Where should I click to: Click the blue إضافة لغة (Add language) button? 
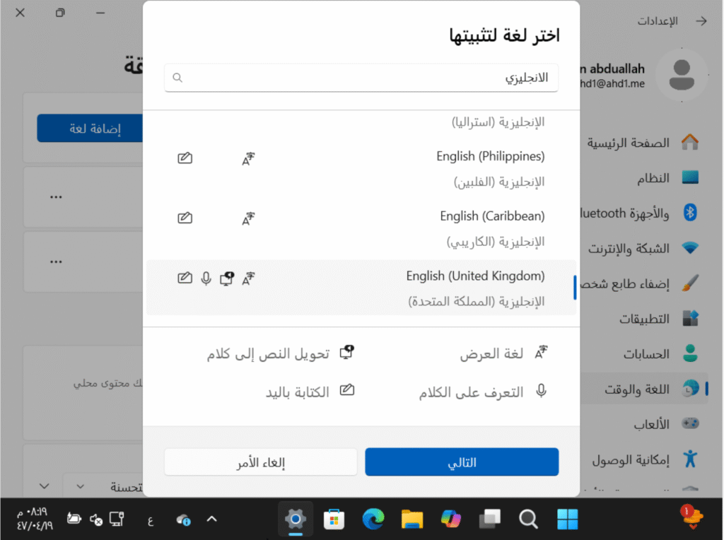pyautogui.click(x=89, y=129)
